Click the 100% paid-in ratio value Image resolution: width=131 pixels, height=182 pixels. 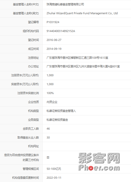(x=50, y=93)
